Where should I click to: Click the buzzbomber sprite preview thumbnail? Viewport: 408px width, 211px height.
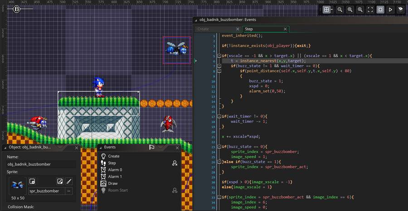(x=18, y=186)
